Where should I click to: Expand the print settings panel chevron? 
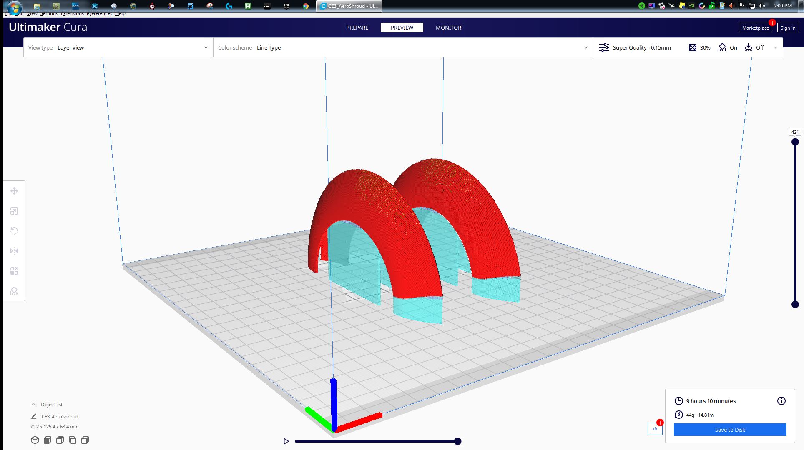point(776,47)
